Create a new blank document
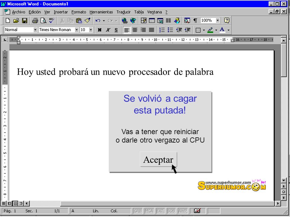Viewport: 290px width, 217px height. tap(8, 20)
